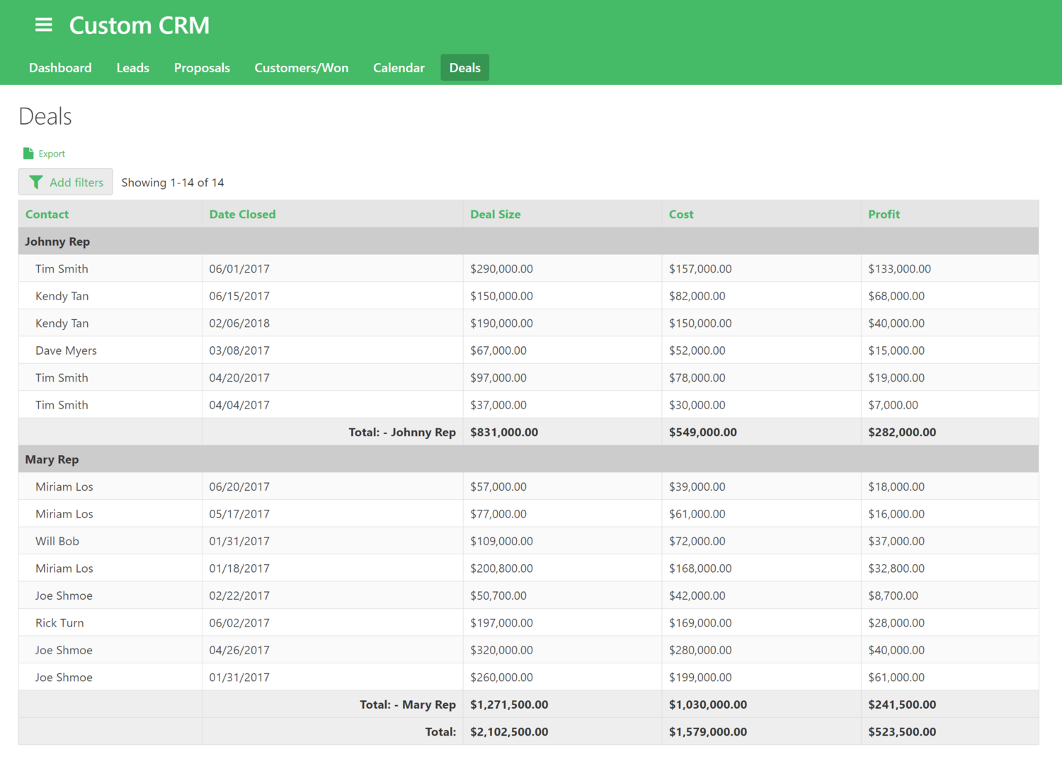Collapse the Mary Rep group

[51, 459]
